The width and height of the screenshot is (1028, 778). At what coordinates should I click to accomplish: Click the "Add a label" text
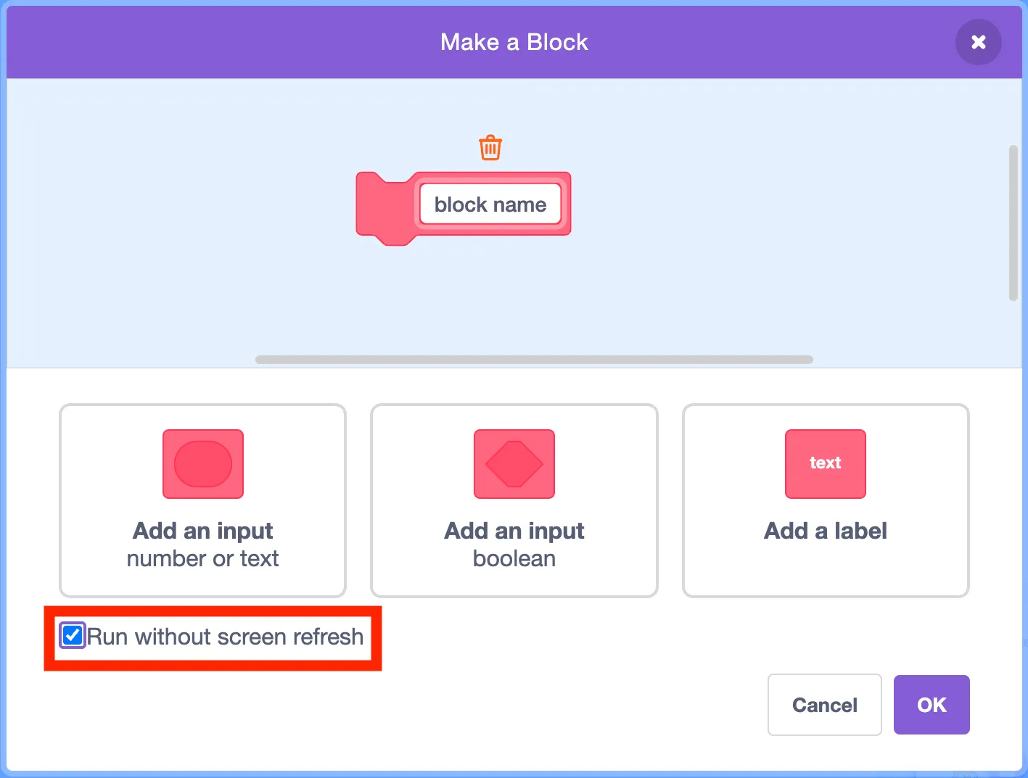click(826, 531)
